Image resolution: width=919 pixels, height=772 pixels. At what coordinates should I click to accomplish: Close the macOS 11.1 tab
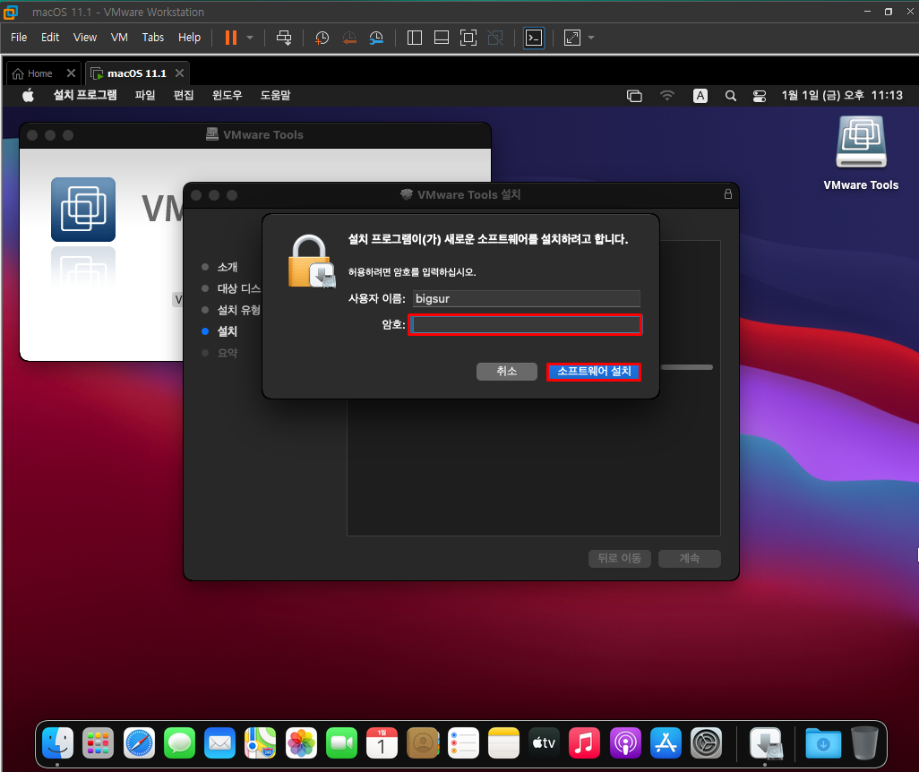[179, 73]
